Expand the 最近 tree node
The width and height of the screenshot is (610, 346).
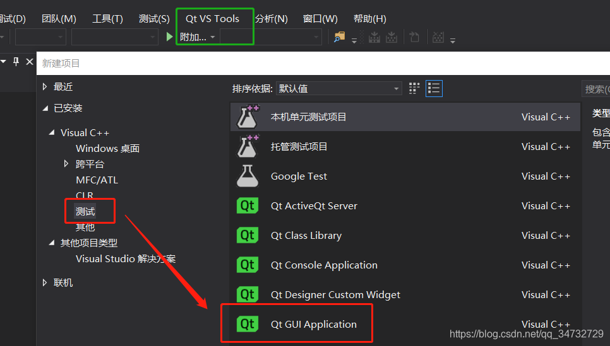pos(45,86)
